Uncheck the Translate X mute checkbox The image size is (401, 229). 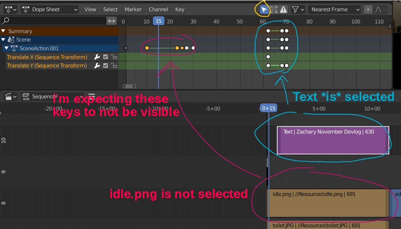pyautogui.click(x=105, y=57)
